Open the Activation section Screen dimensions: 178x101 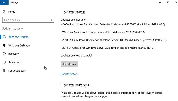click(x=14, y=62)
